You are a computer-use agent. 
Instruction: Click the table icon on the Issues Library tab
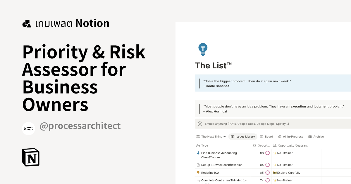(232, 136)
